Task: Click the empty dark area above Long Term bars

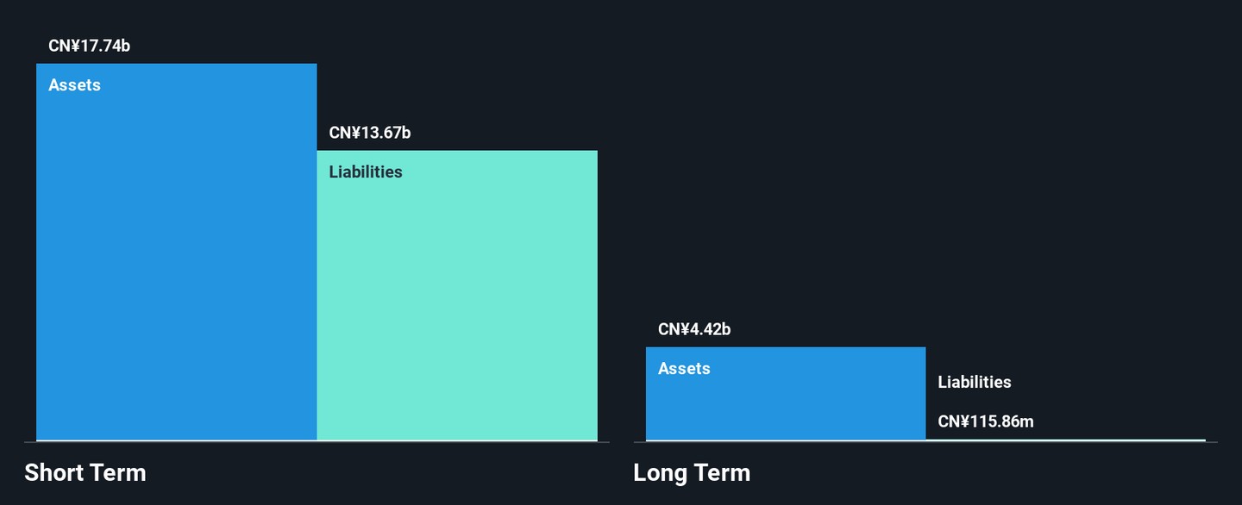Action: pyautogui.click(x=923, y=172)
